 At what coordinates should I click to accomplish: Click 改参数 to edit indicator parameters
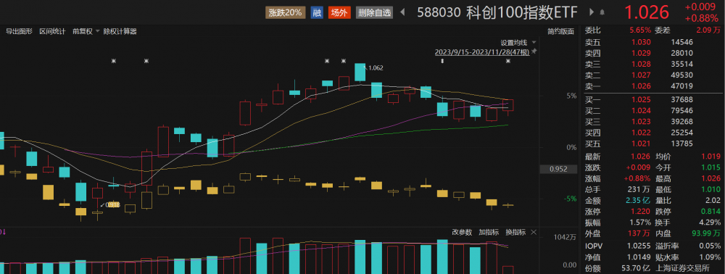[x=462, y=233]
